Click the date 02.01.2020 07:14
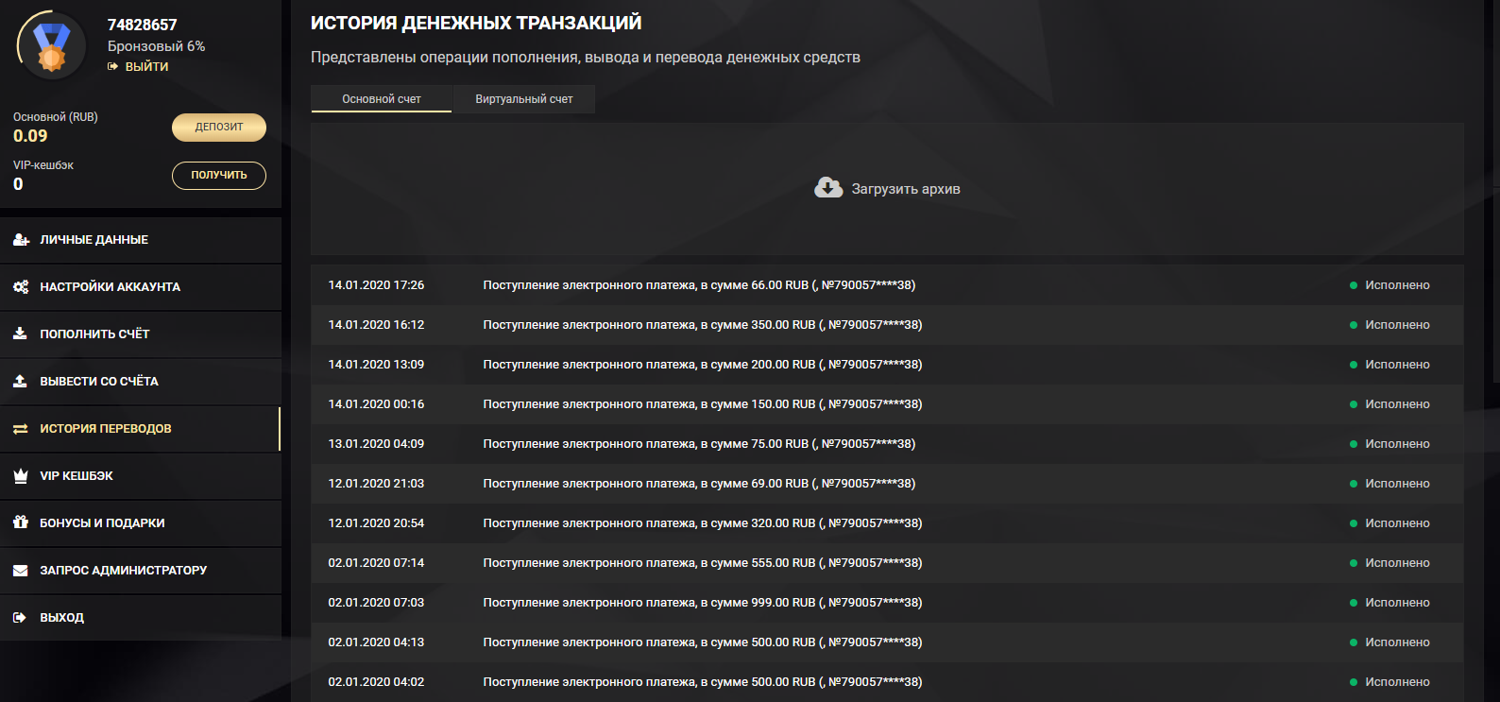Screen dimensions: 1500x702 point(376,563)
